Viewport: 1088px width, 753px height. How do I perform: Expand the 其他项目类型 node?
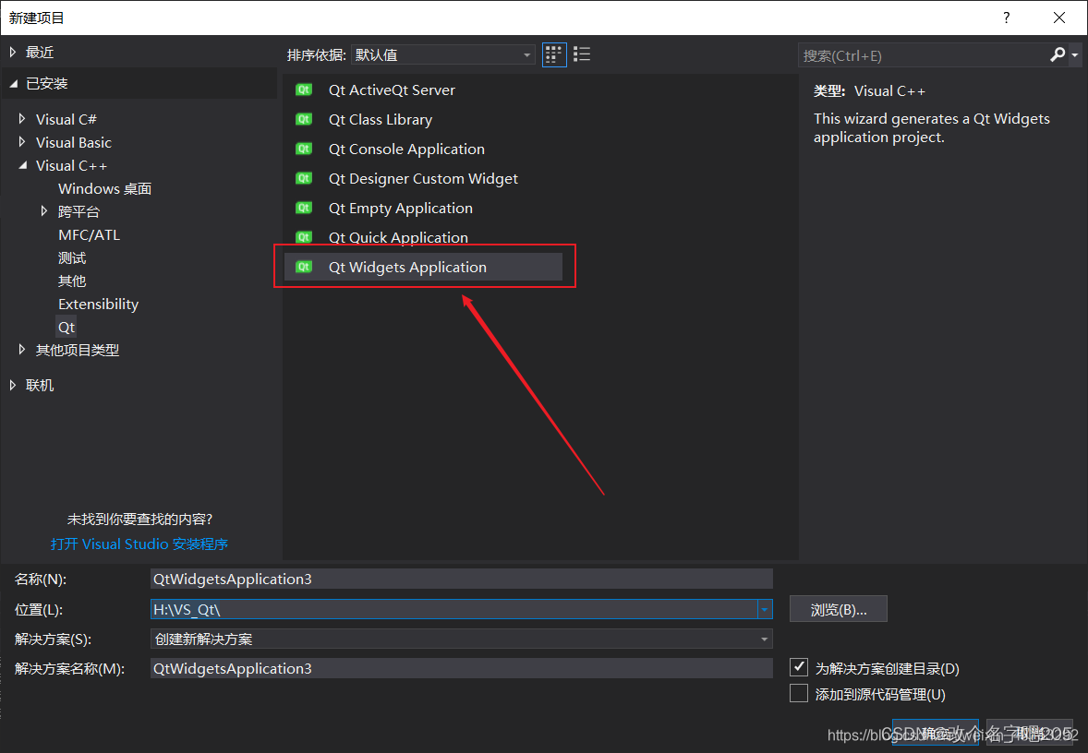point(22,350)
